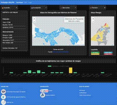
Task: Click the AMUPA round logo in footer
Action: [43, 95]
